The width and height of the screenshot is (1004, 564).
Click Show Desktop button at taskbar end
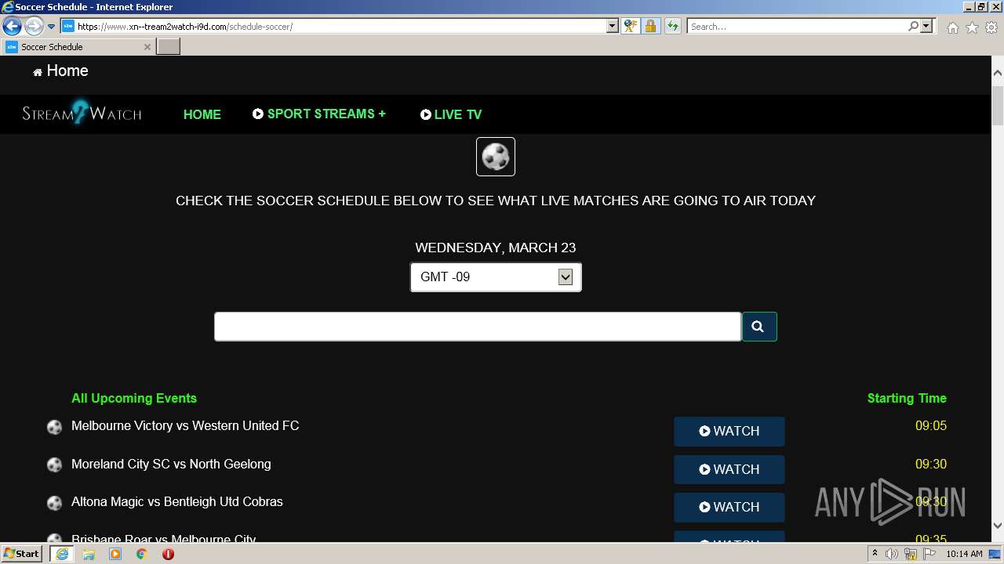coord(995,554)
